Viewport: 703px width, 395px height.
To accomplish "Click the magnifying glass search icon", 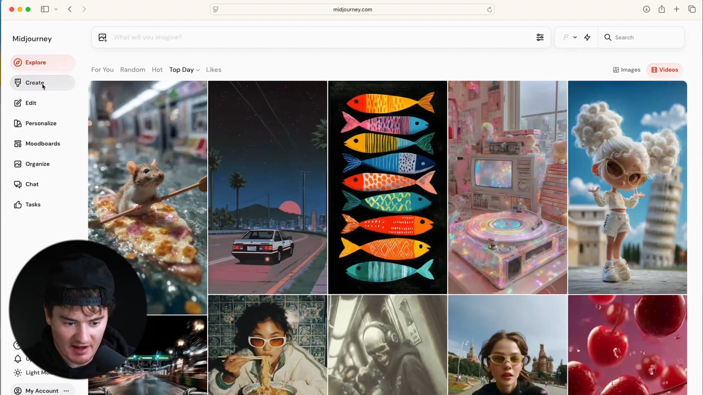I will pos(607,37).
